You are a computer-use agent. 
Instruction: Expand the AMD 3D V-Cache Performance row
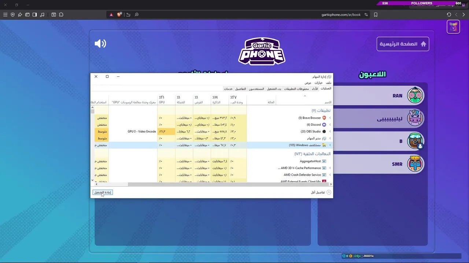[330, 168]
